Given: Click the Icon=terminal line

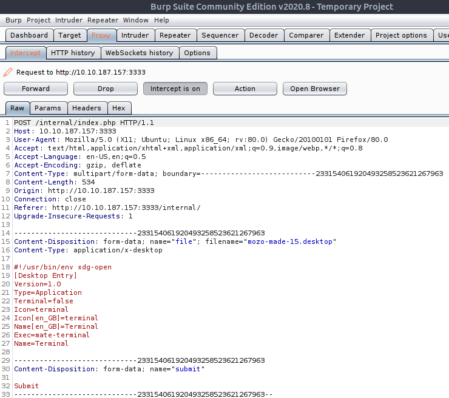Looking at the screenshot, I should coord(41,309).
